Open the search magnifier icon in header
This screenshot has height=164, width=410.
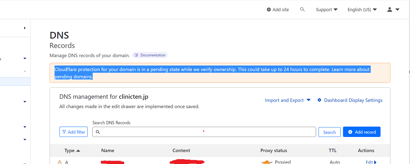tap(302, 9)
